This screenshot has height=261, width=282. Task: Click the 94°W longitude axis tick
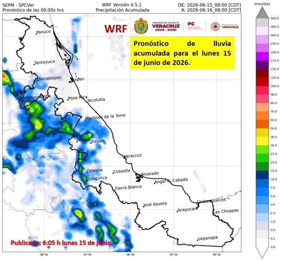217,255
